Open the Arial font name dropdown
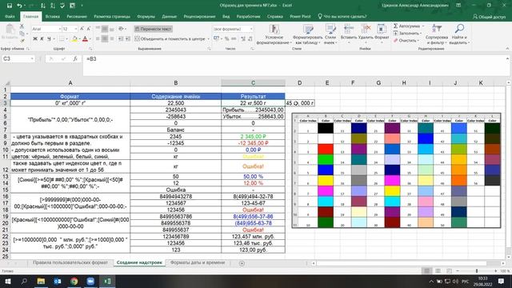 pyautogui.click(x=60, y=29)
